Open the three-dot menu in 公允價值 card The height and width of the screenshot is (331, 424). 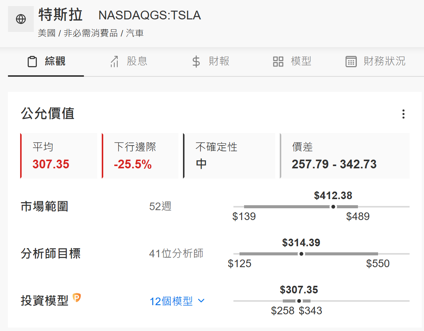tap(403, 114)
